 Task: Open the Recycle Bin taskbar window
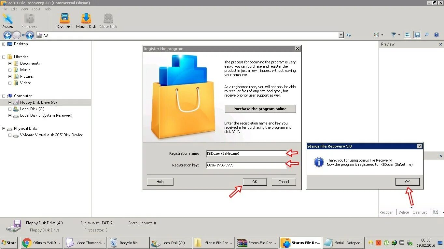pos(128,242)
